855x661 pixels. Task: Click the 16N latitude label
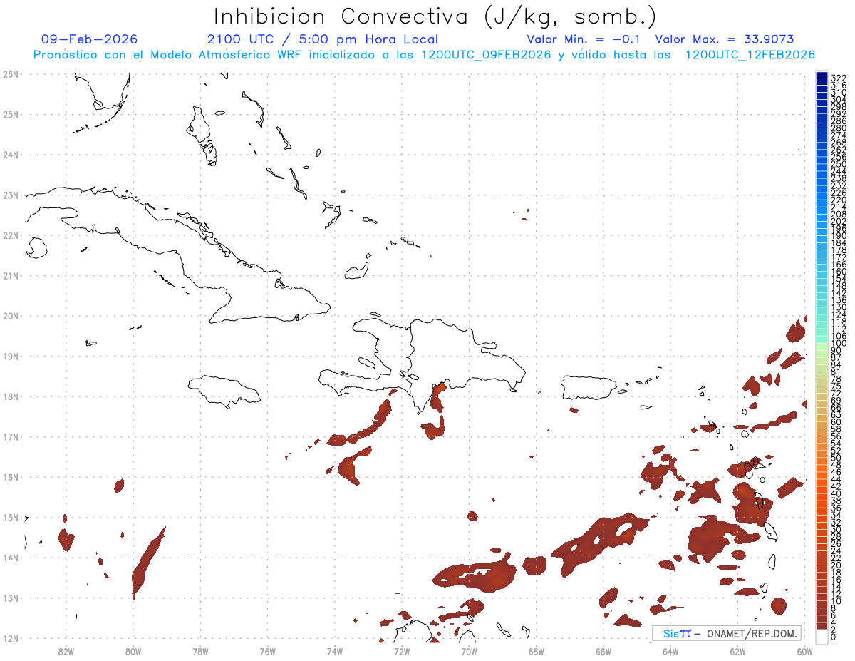10,477
